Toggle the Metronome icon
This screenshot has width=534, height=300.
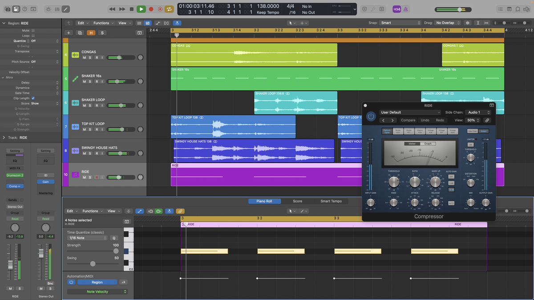coord(405,9)
